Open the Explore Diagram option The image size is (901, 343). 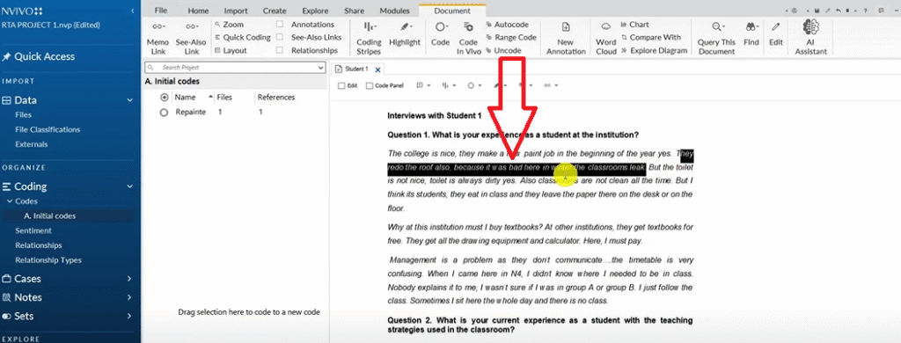pos(654,50)
